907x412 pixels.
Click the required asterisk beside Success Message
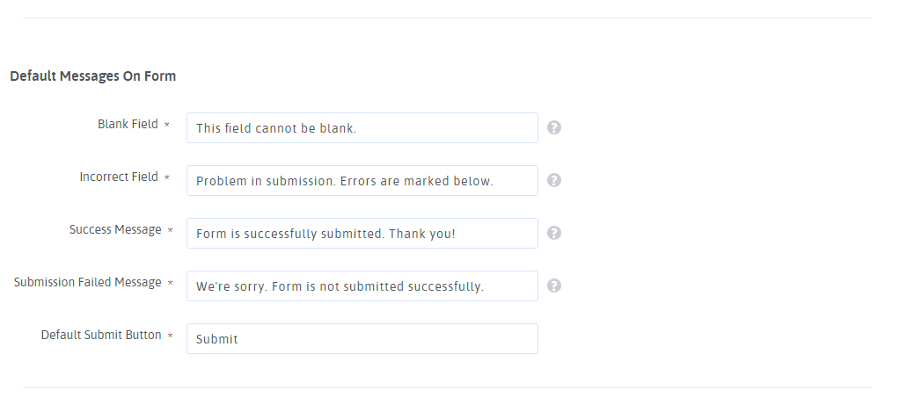point(170,231)
